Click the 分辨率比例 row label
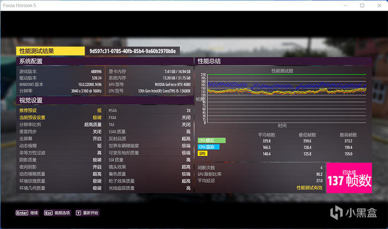 coord(30,125)
